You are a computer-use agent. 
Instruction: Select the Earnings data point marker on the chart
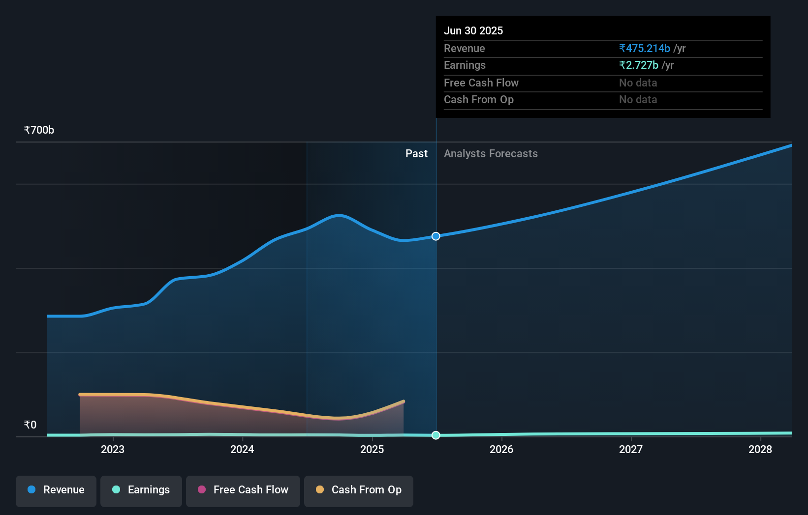pyautogui.click(x=435, y=435)
